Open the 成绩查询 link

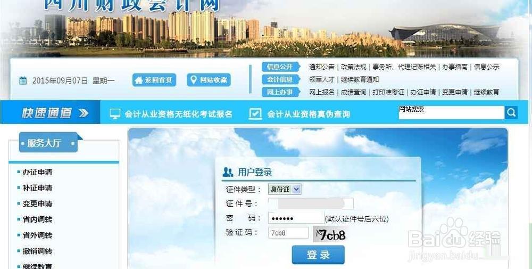(353, 92)
